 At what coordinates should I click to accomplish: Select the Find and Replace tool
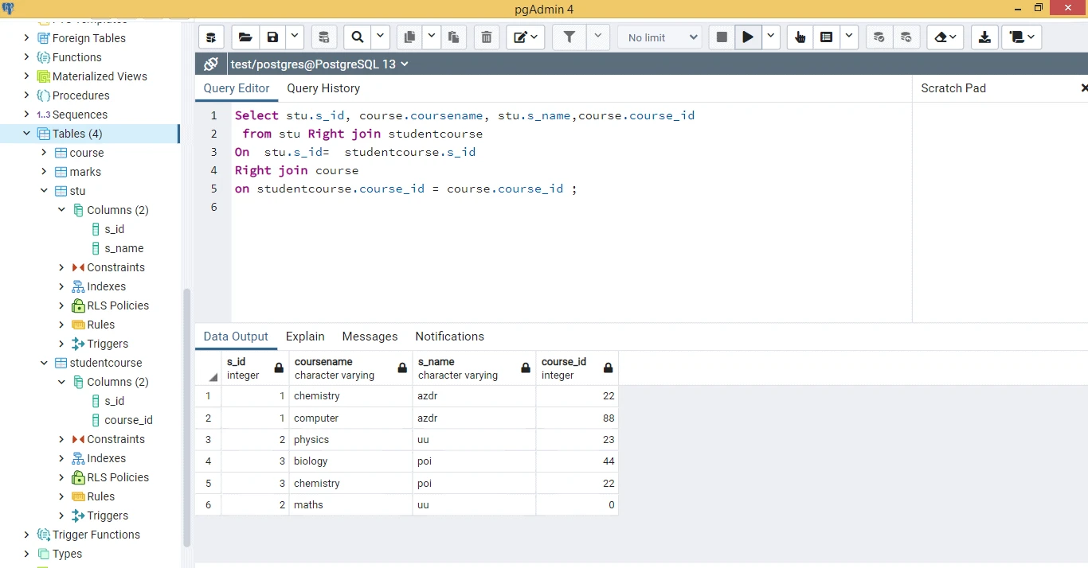(x=357, y=37)
